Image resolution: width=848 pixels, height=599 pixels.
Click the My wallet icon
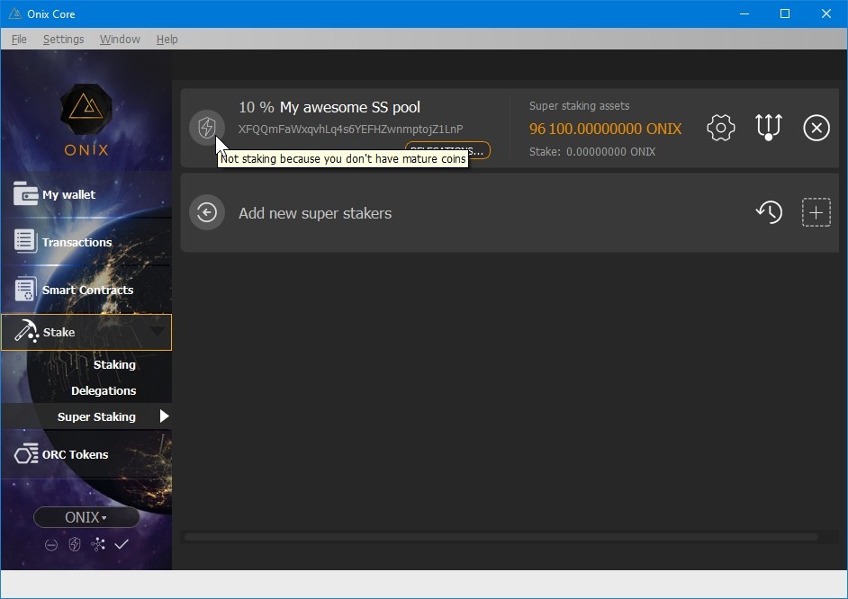[x=25, y=194]
